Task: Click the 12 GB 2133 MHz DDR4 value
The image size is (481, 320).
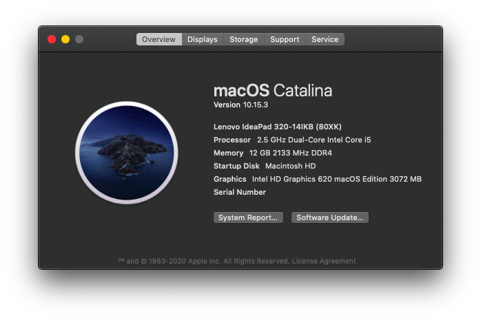Action: point(291,153)
